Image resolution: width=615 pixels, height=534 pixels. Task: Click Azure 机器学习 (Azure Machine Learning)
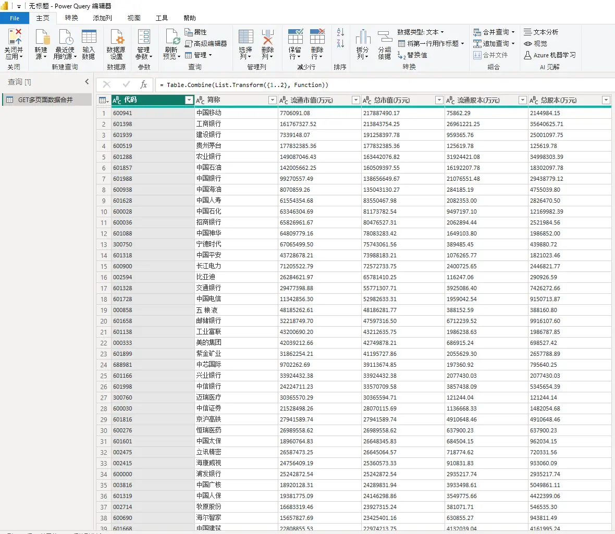coord(550,55)
